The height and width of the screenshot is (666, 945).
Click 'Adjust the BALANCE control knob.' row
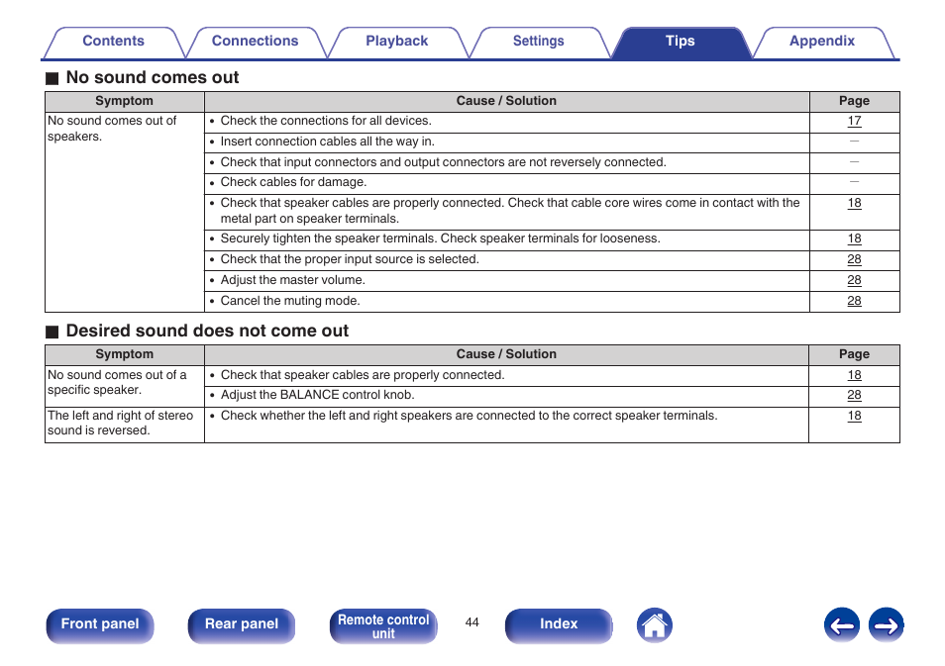(507, 396)
